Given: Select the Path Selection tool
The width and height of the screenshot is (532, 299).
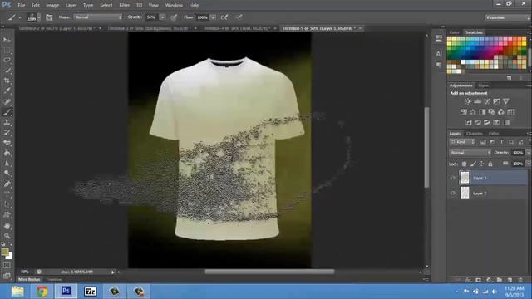Looking at the screenshot, I should 7,204.
